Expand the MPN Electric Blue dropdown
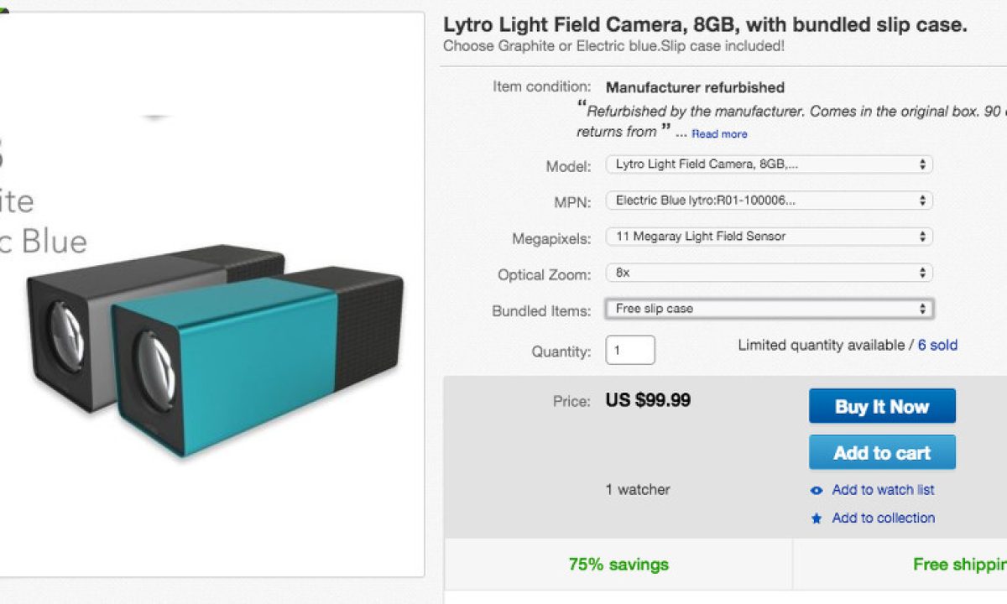This screenshot has height=604, width=1007. click(769, 200)
